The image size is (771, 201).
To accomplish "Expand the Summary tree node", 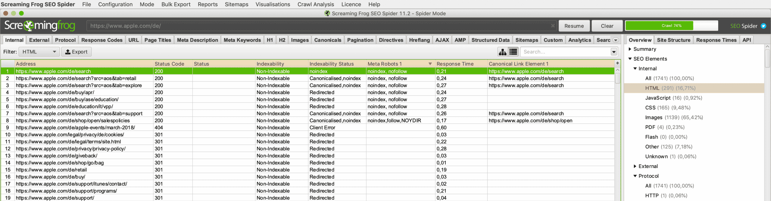I will 630,49.
